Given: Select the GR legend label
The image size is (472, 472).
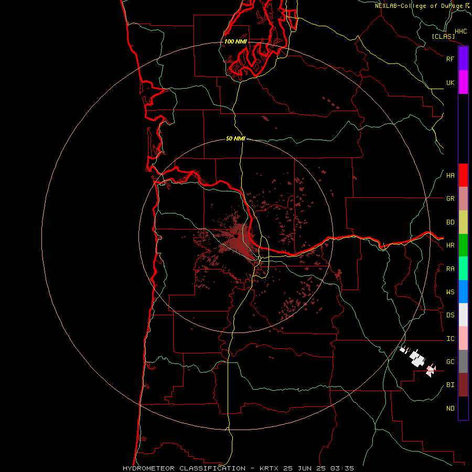Looking at the screenshot, I should 450,199.
